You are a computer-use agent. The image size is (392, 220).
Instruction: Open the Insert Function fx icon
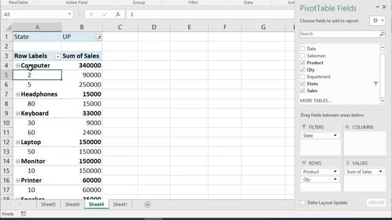click(118, 15)
